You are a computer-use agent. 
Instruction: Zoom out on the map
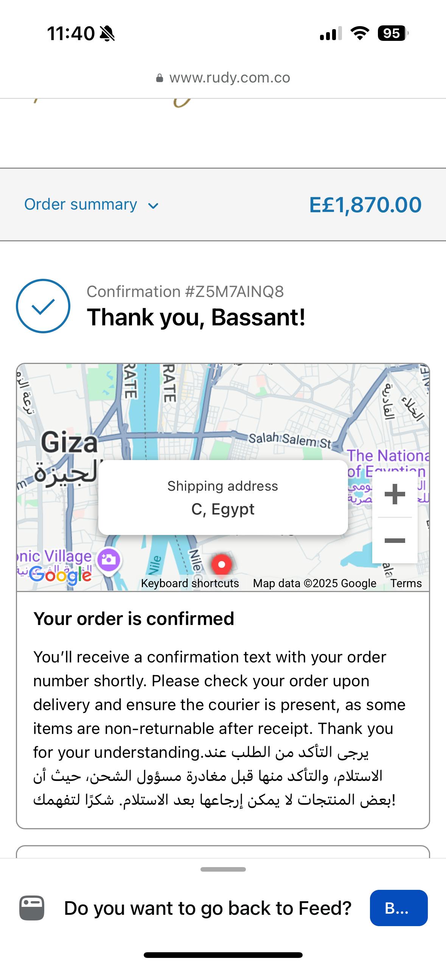click(395, 540)
